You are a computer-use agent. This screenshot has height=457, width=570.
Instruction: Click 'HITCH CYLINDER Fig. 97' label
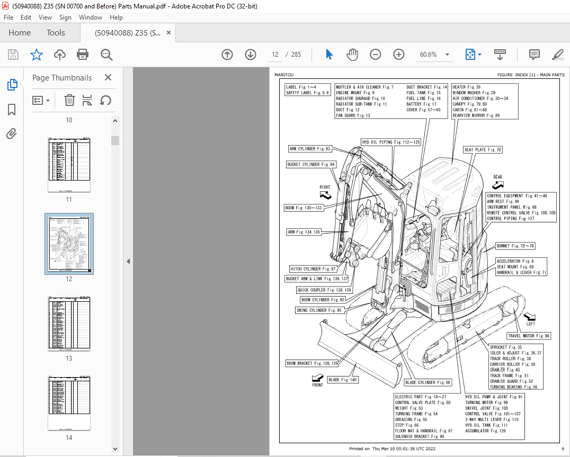pyautogui.click(x=313, y=269)
